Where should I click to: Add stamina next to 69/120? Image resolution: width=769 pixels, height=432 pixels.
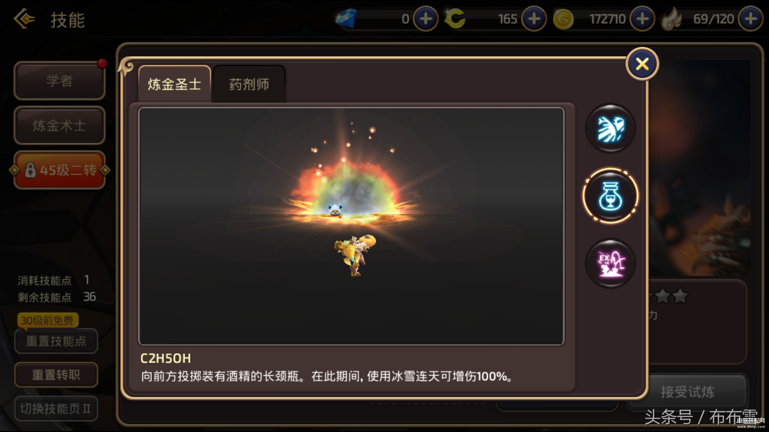751,19
